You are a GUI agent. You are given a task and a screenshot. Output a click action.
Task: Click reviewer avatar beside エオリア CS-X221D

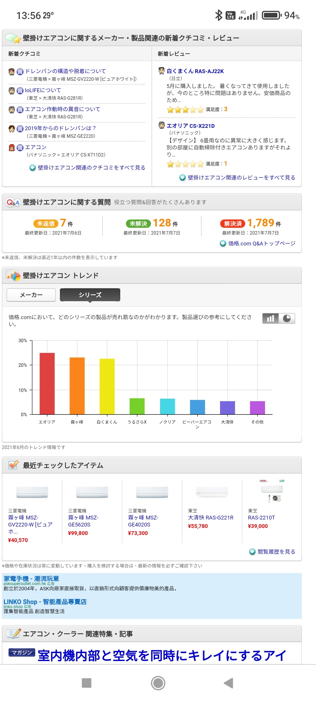(162, 125)
